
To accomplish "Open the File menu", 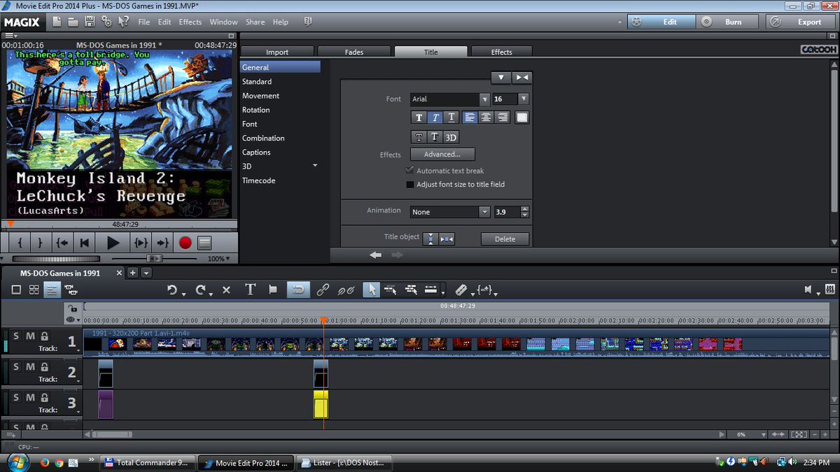I will tap(143, 22).
